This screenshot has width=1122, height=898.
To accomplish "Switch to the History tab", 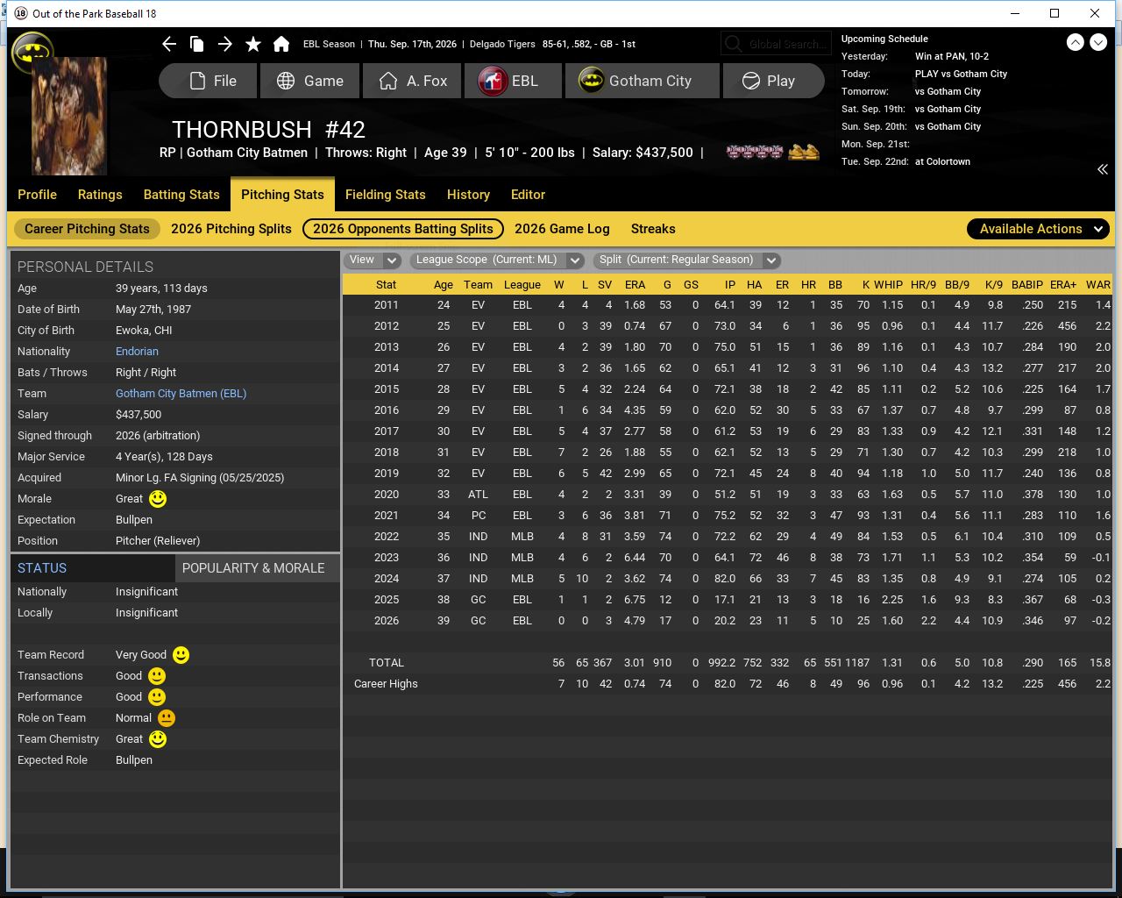I will click(x=468, y=195).
